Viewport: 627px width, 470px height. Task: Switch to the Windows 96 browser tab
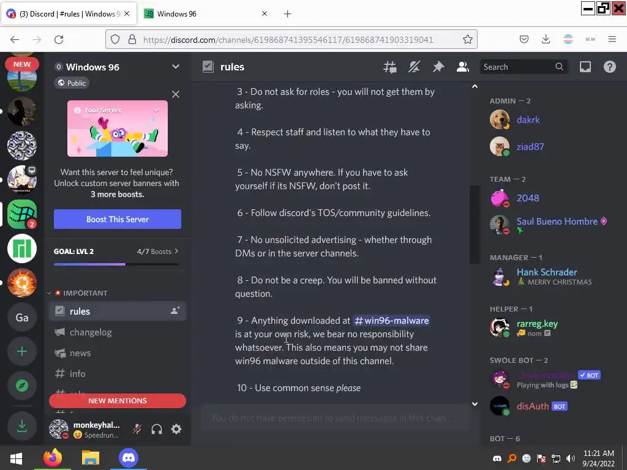tap(206, 13)
